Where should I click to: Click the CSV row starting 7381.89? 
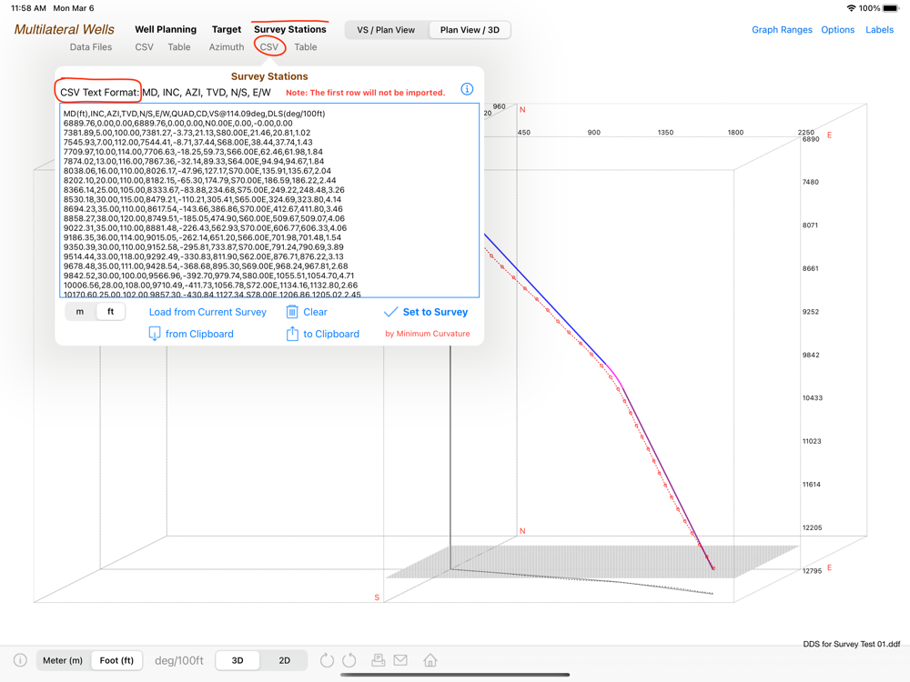187,133
